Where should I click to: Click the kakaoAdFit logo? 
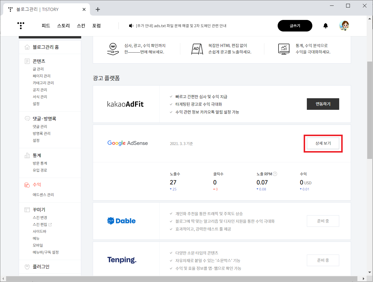point(125,104)
